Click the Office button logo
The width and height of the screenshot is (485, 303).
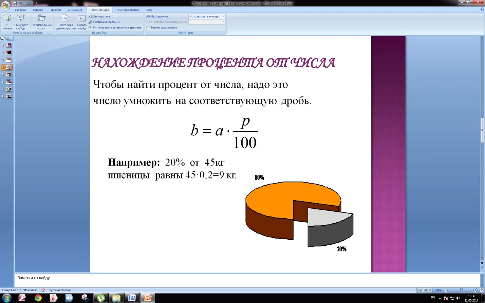coord(5,5)
